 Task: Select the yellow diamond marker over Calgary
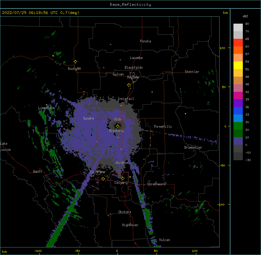pos(123,178)
